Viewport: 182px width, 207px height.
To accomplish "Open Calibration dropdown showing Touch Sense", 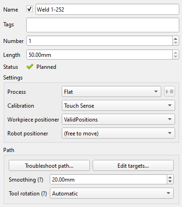I will tap(118, 105).
